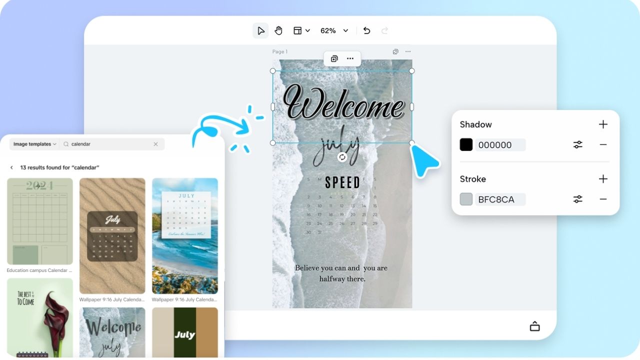Screen dimensions: 640x360
Task: Click the export icon at bottom right
Action: 534,325
